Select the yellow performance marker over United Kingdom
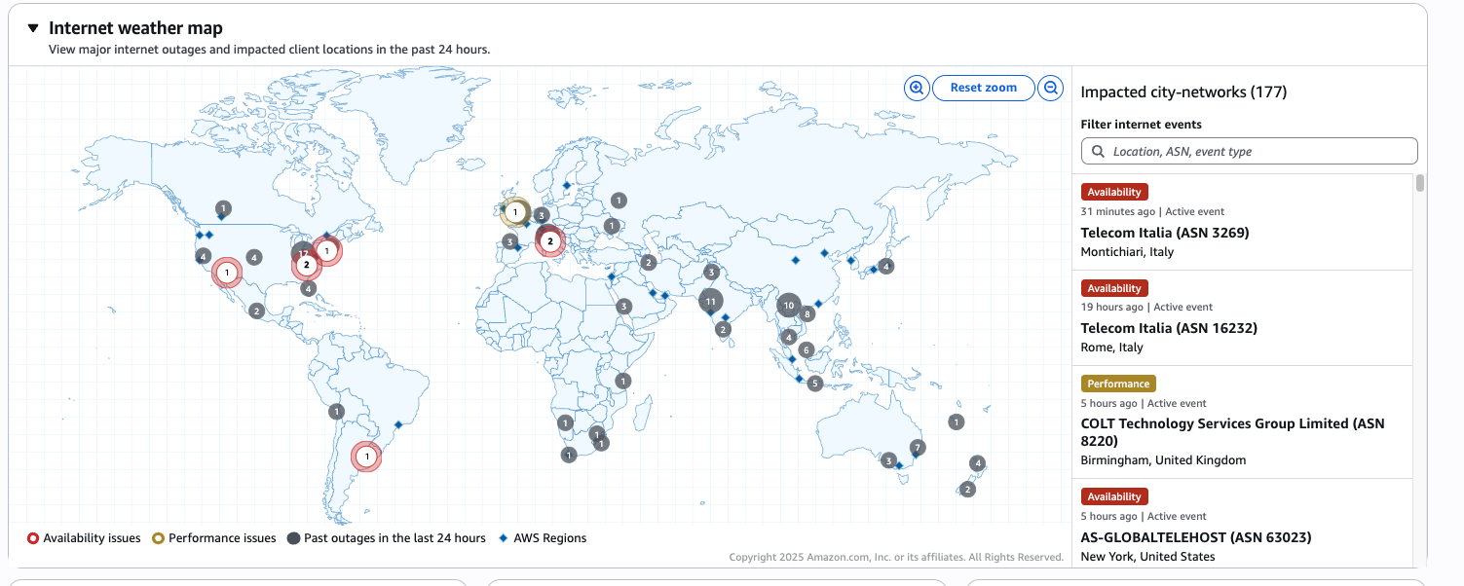Viewport: 1464px width, 586px height. pos(515,212)
